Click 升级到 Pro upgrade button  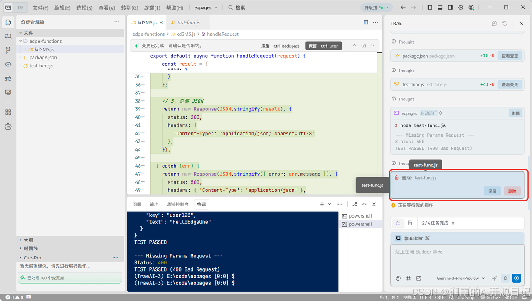pos(376,7)
